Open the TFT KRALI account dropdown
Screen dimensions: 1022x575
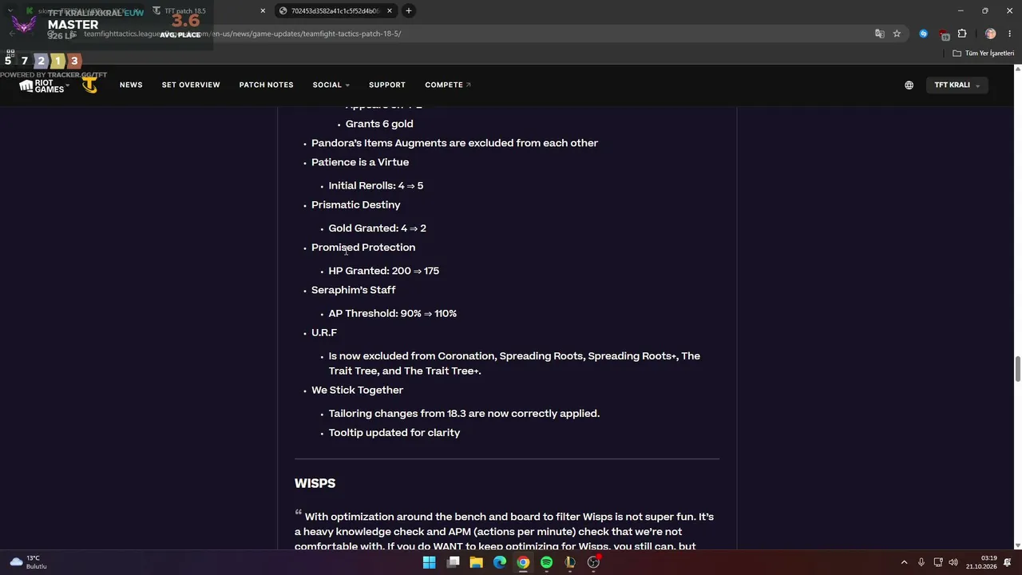click(957, 85)
